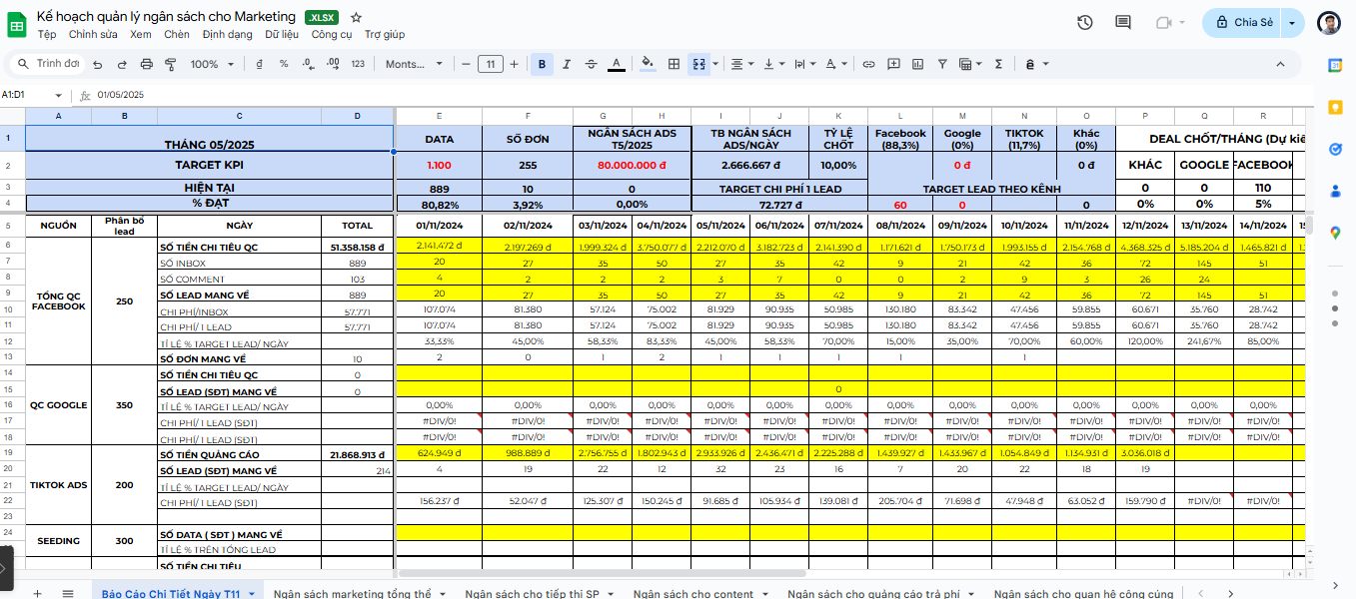Open the 123 number format menu
The width and height of the screenshot is (1356, 599).
(359, 64)
